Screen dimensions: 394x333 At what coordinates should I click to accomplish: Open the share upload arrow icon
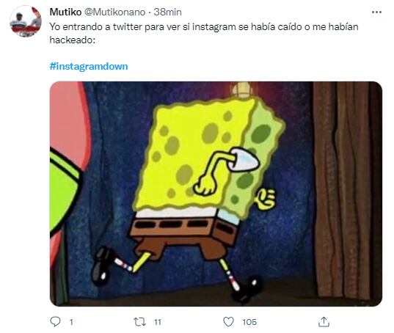click(x=324, y=322)
